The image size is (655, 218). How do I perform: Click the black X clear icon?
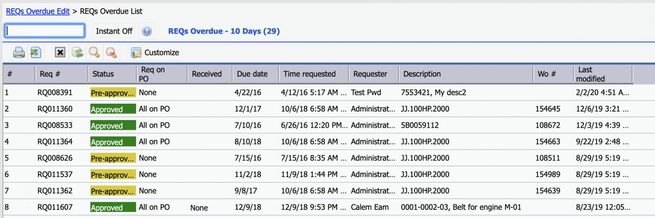[x=60, y=52]
